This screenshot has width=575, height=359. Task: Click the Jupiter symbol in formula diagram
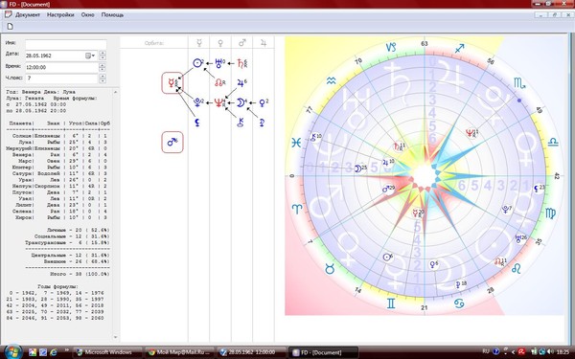pos(241,83)
